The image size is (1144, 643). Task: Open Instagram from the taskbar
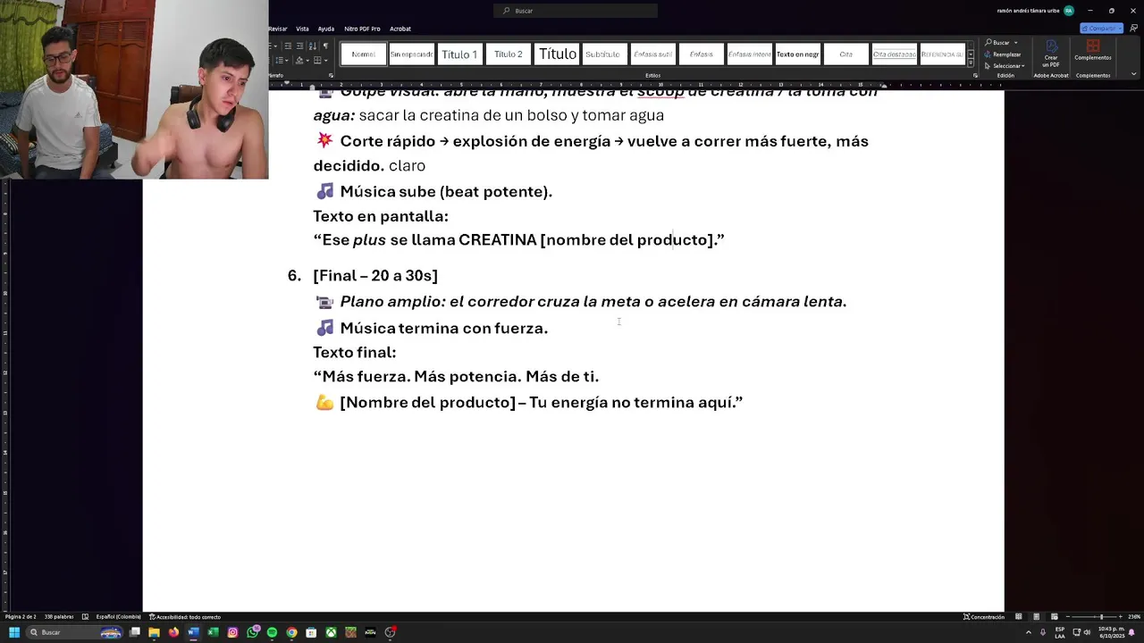[232, 632]
